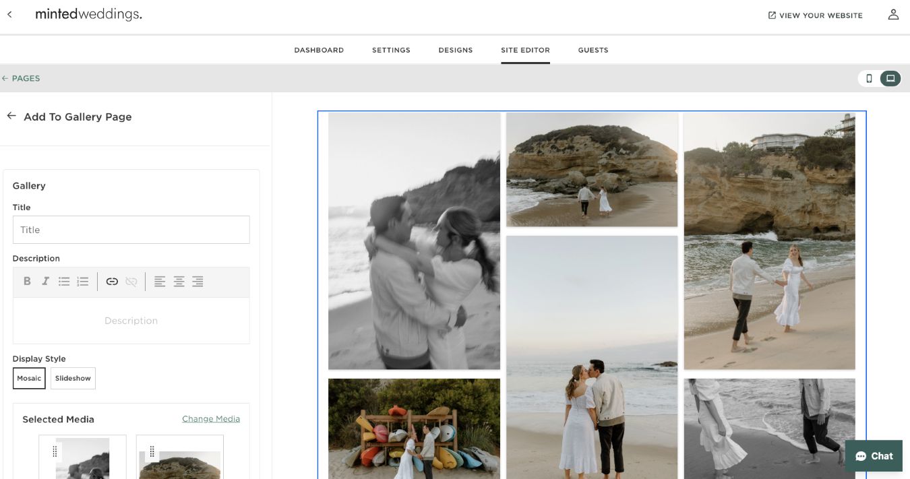Click the Bold formatting icon
This screenshot has width=910, height=479.
coord(27,282)
